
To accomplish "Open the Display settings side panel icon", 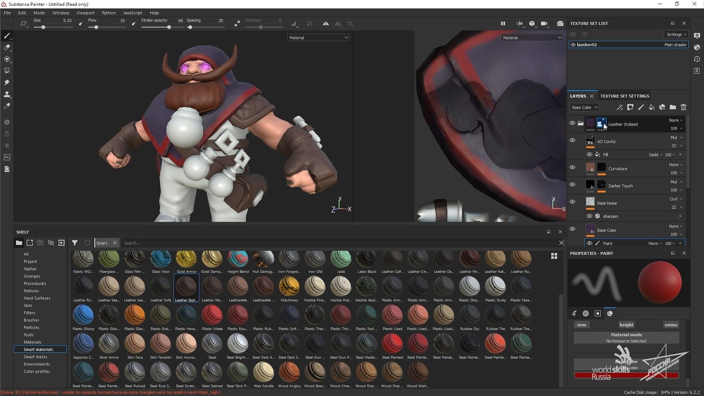I will point(697,35).
